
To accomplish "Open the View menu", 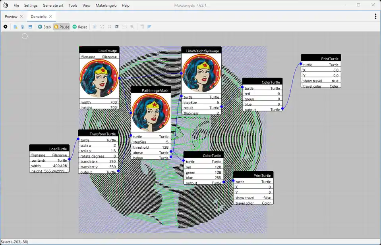I will (x=86, y=5).
